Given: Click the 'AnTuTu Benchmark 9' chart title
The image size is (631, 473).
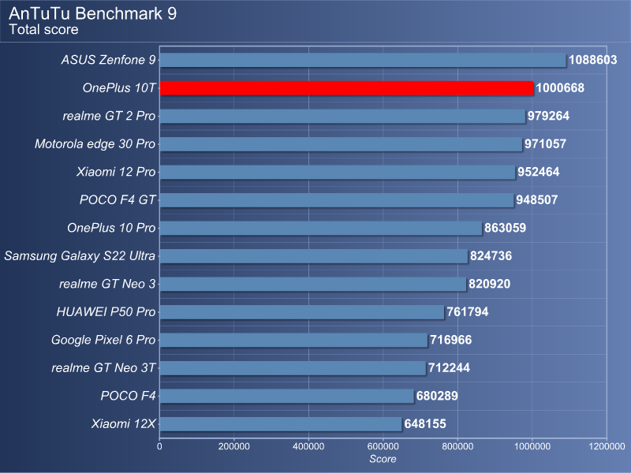Looking at the screenshot, I should tap(92, 13).
